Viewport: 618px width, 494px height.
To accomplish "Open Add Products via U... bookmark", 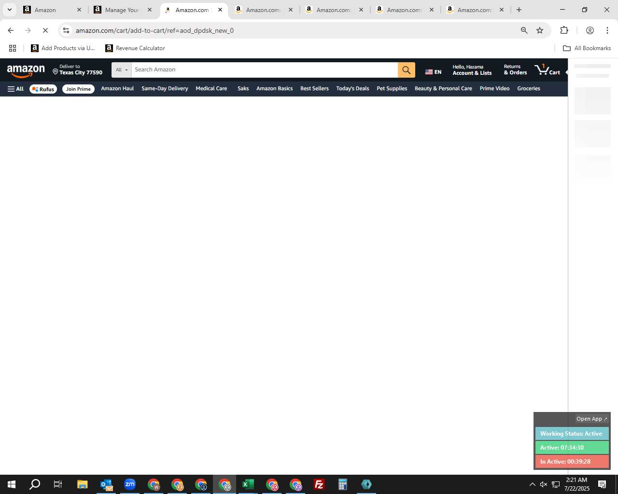I will coord(63,48).
